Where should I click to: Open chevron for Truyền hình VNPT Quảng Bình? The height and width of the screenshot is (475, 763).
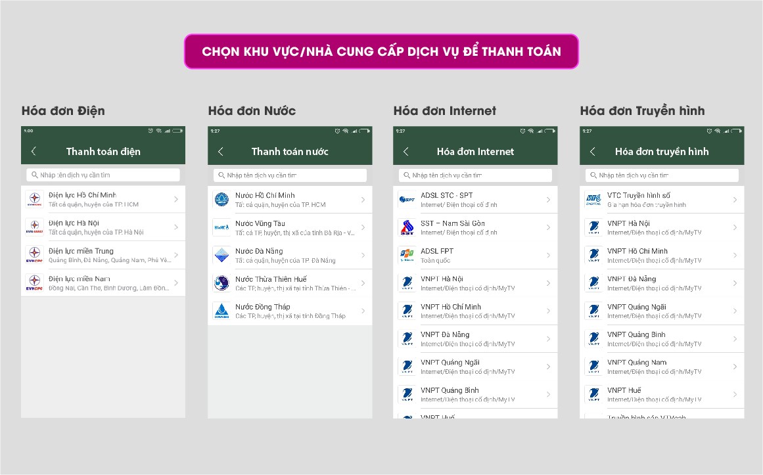[x=735, y=339]
